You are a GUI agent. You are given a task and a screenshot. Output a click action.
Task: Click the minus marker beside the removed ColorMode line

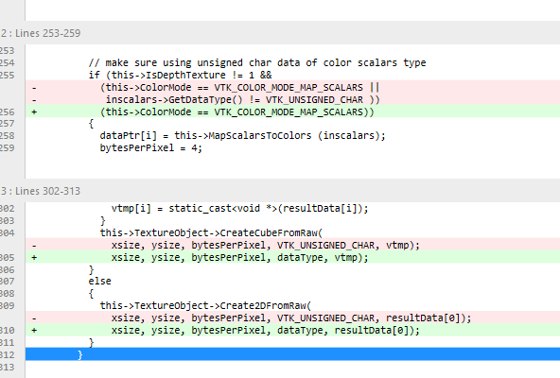34,88
